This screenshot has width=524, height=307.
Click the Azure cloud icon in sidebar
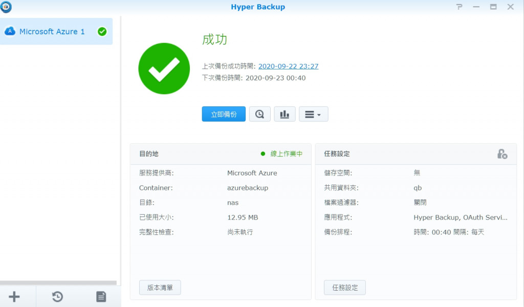(x=10, y=31)
